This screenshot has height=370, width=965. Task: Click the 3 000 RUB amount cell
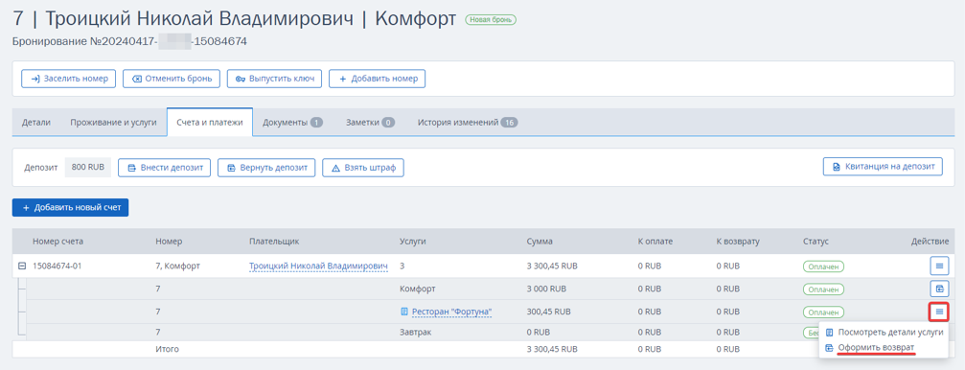pos(546,289)
